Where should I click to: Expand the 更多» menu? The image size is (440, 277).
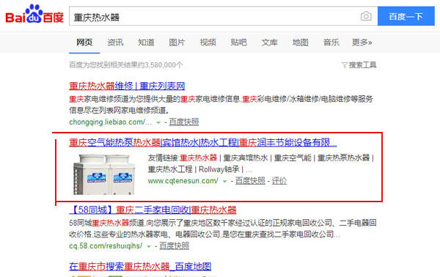[362, 43]
